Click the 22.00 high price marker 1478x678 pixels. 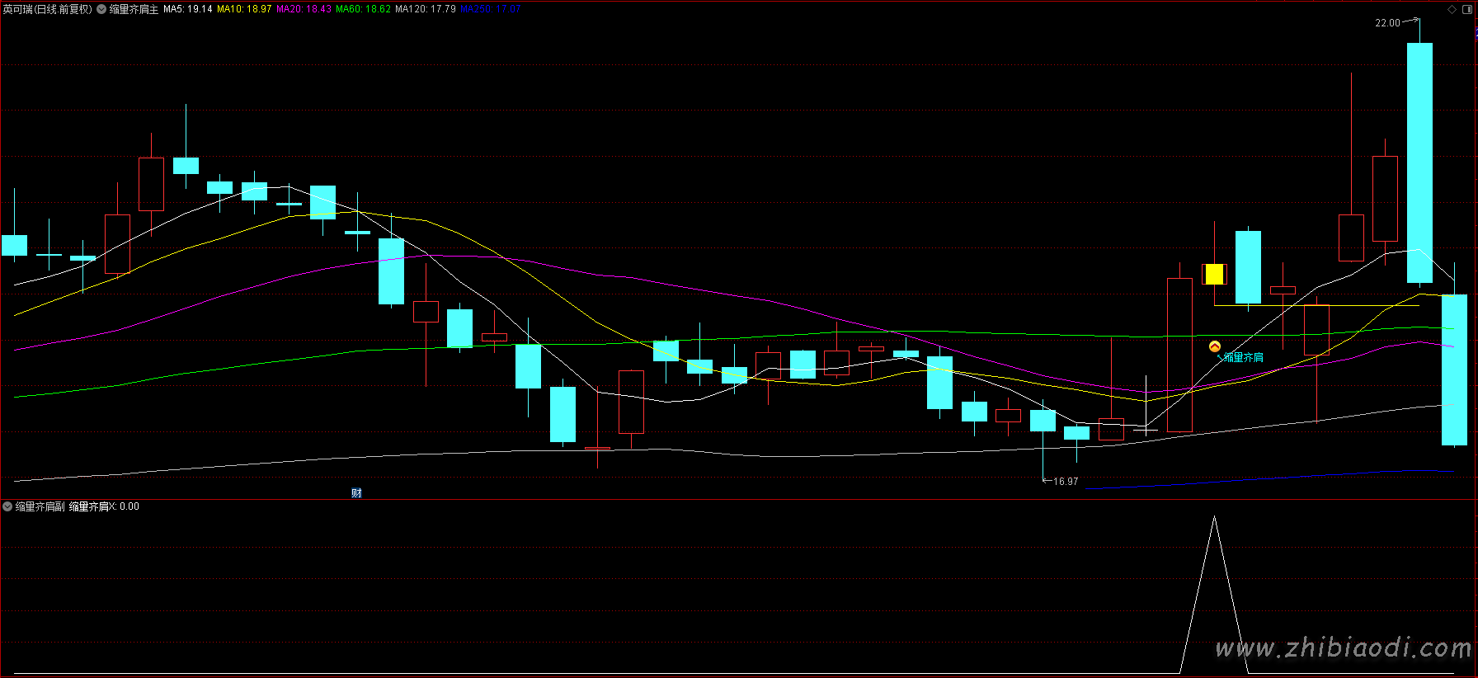click(1387, 23)
